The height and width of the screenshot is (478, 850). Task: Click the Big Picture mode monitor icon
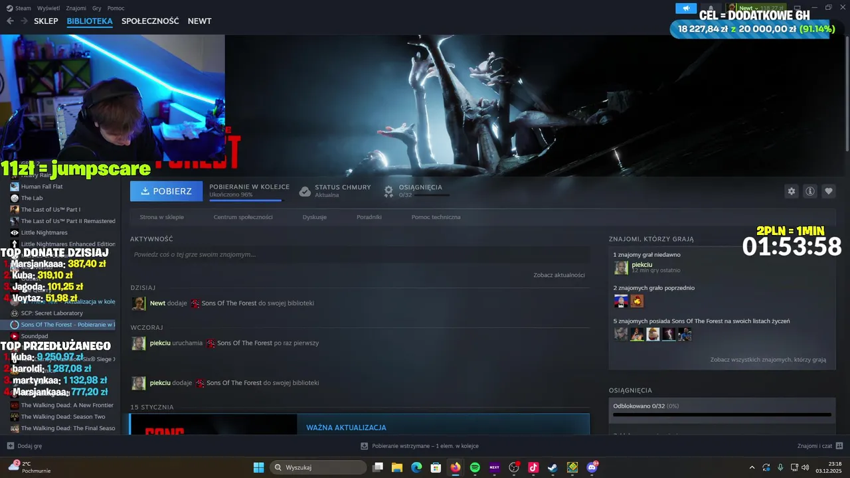pos(799,8)
